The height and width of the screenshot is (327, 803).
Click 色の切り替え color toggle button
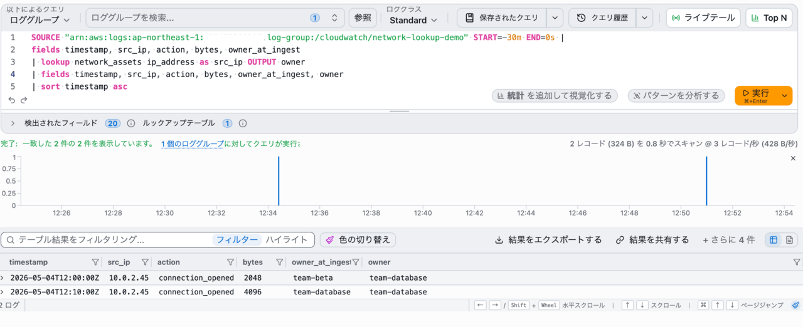tap(358, 240)
